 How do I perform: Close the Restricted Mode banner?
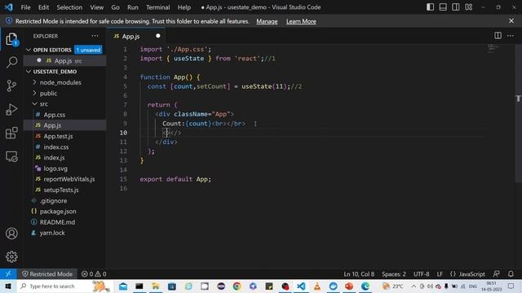pyautogui.click(x=511, y=21)
